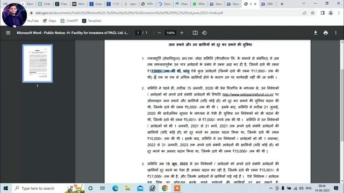Open the Windows Start menu

(6, 188)
